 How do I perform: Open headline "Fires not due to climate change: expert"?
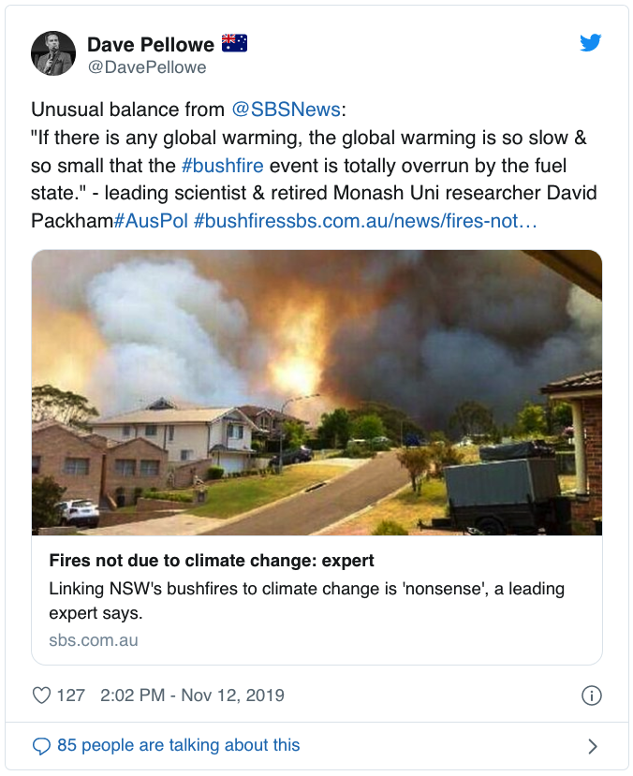click(212, 561)
